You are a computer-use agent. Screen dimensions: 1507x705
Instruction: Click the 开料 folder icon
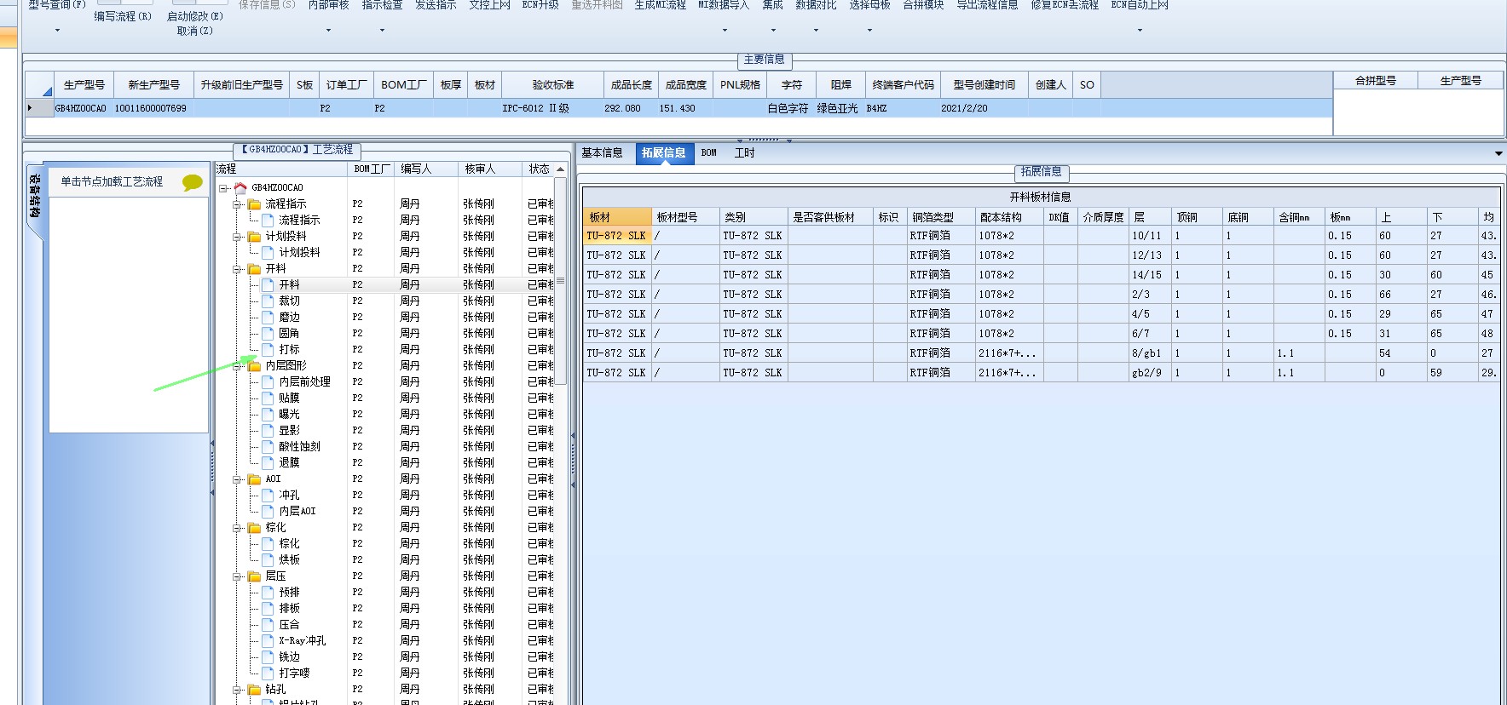point(254,268)
